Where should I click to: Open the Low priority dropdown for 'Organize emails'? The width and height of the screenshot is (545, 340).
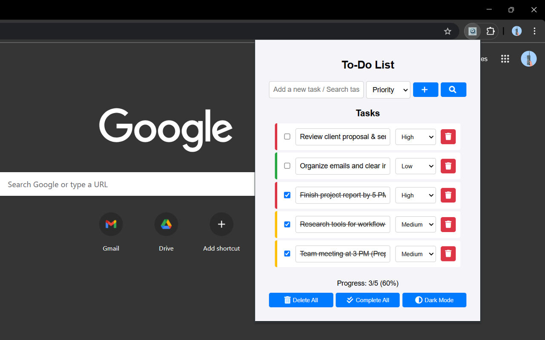415,166
